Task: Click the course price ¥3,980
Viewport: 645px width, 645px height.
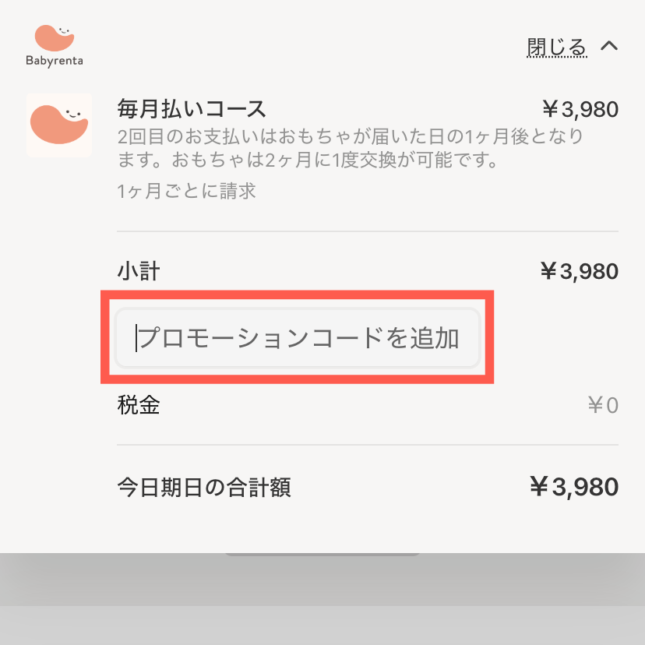Action: 580,109
